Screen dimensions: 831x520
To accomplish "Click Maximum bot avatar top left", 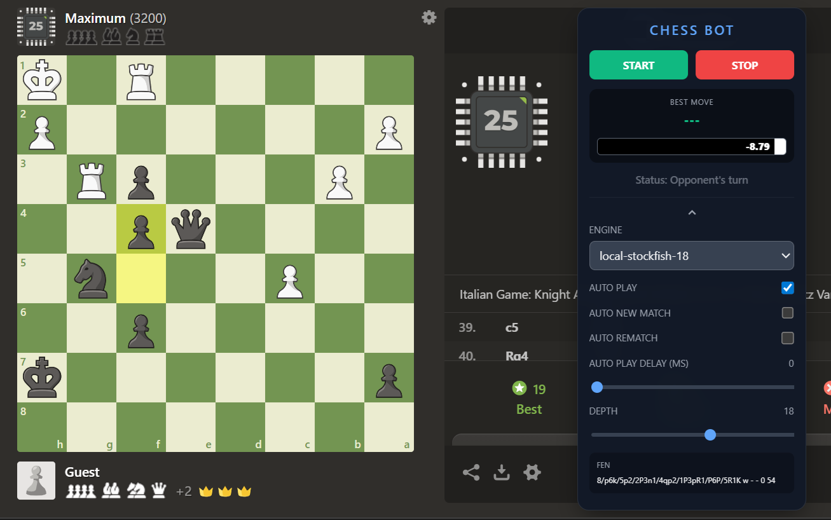I will tap(36, 27).
